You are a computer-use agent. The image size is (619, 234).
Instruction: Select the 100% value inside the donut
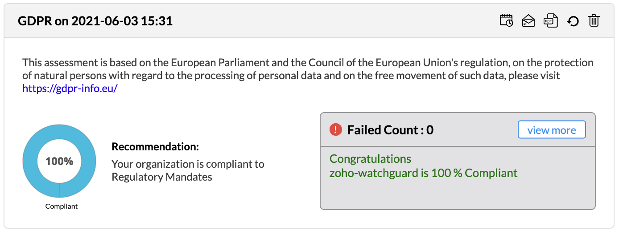click(x=59, y=161)
